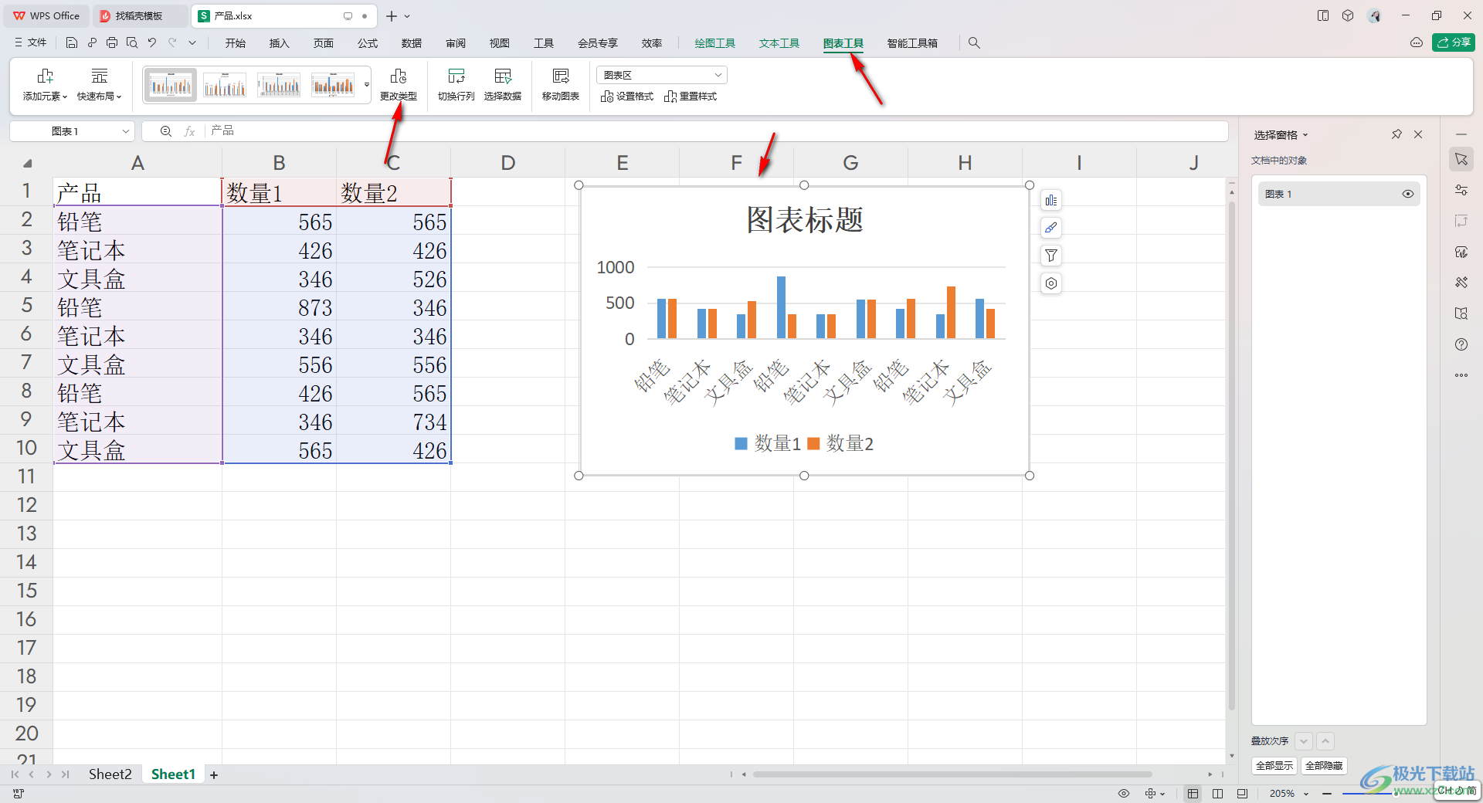Image resolution: width=1483 pixels, height=803 pixels.
Task: Click 更改类型 (Change chart type)
Action: pos(399,85)
